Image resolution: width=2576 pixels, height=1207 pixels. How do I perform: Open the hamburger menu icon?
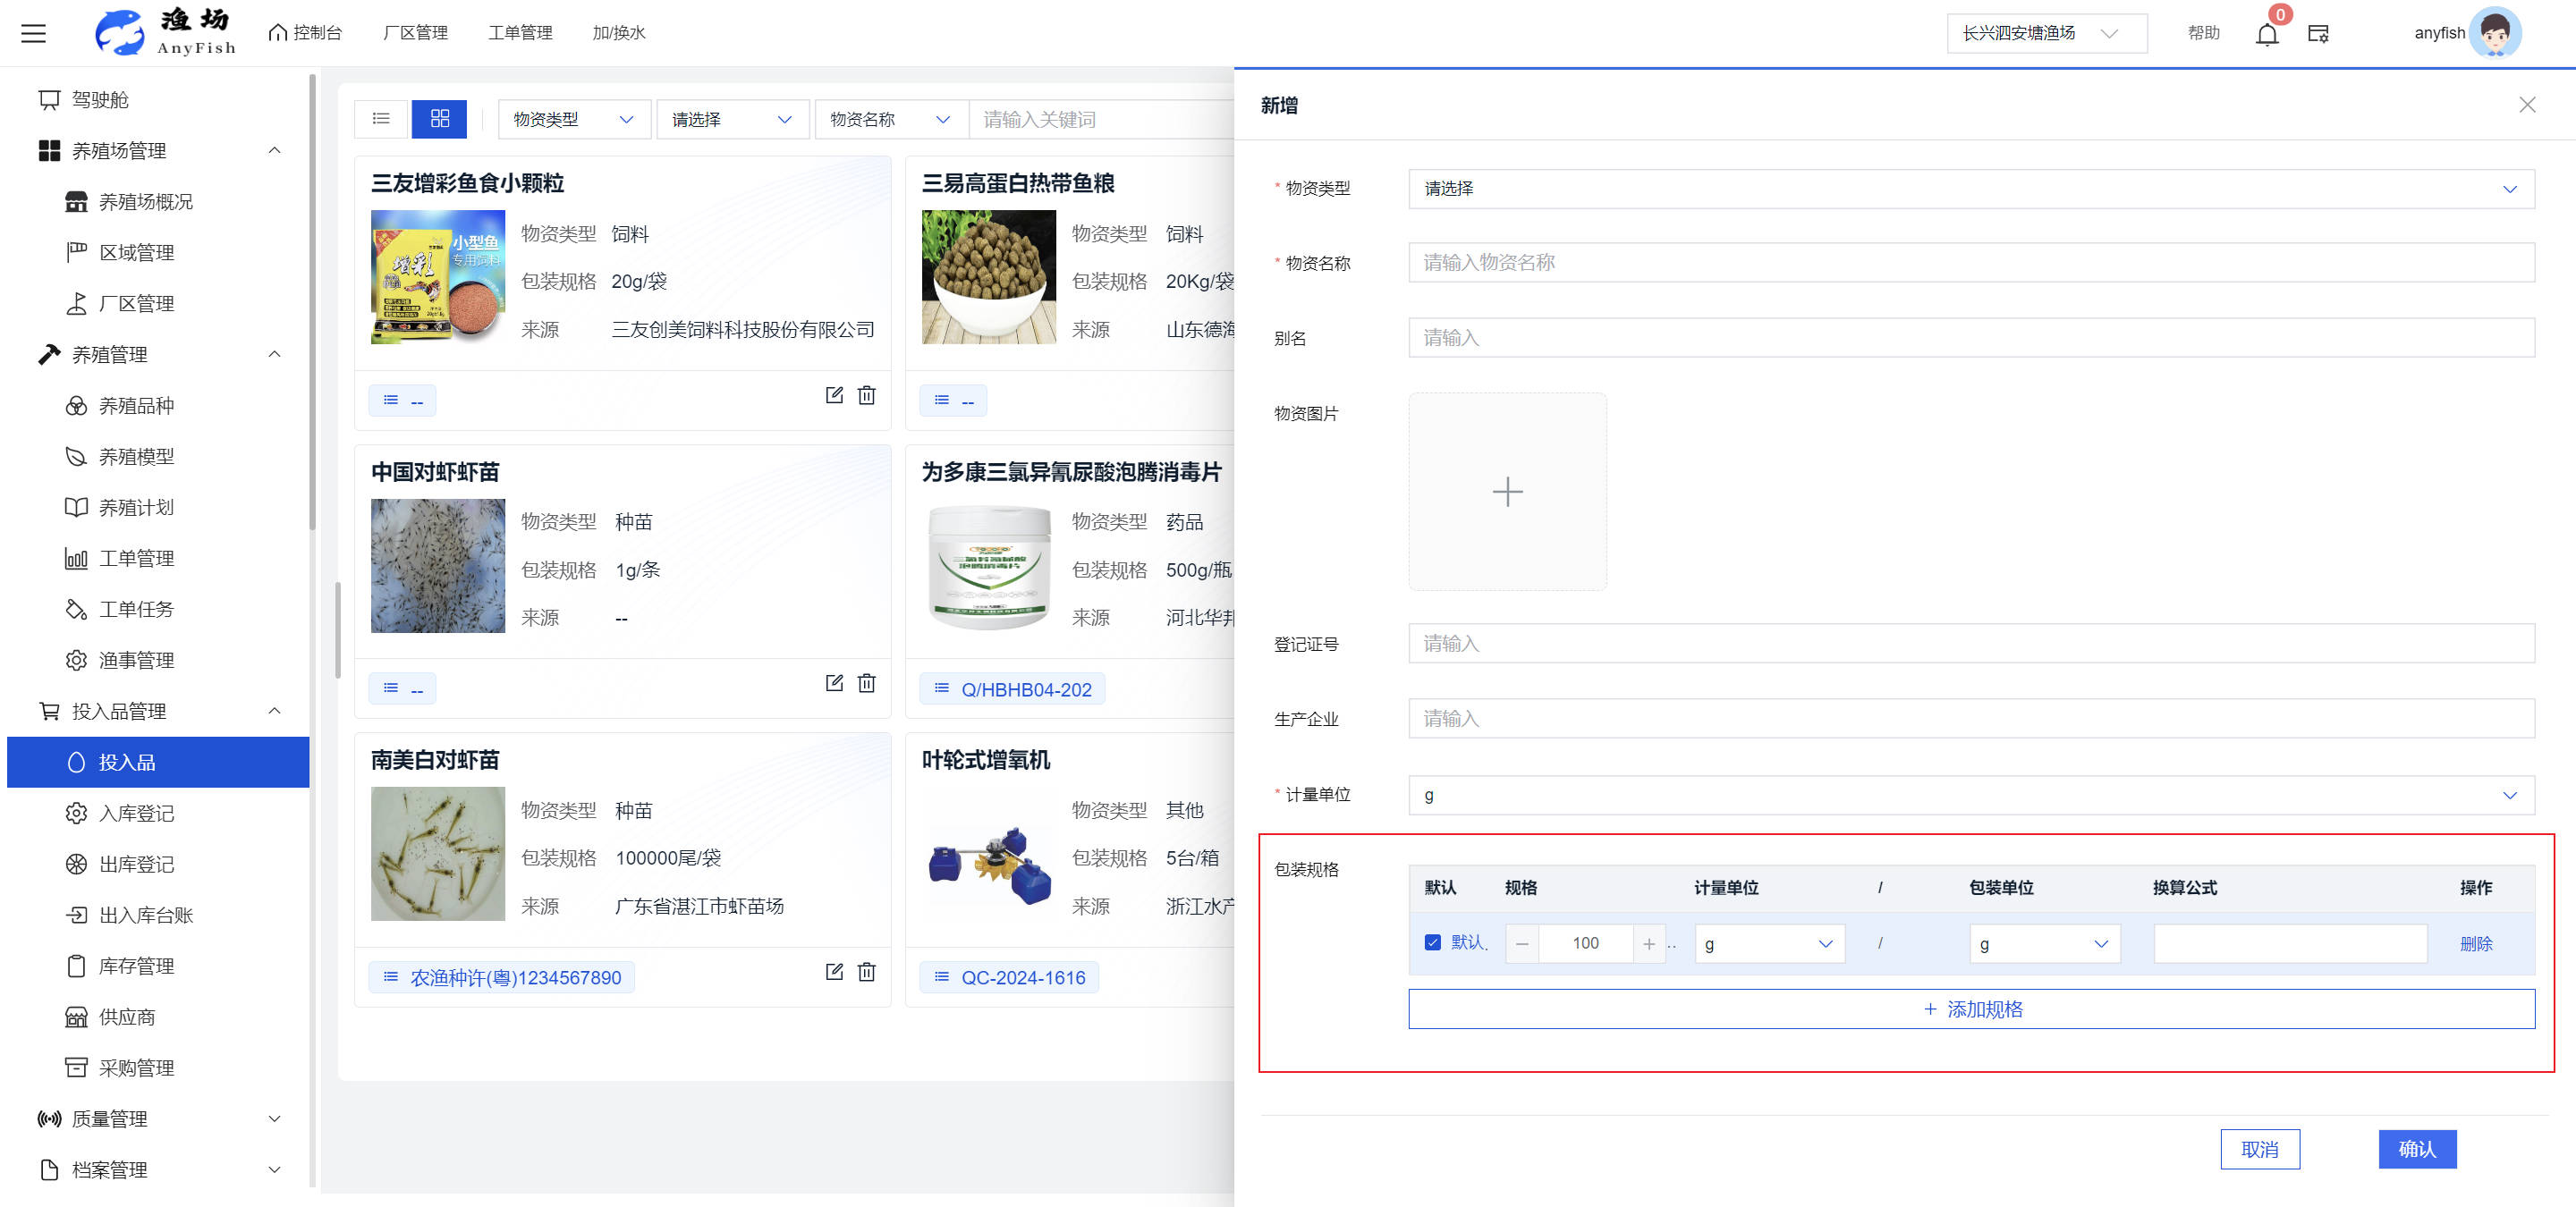pos(34,34)
